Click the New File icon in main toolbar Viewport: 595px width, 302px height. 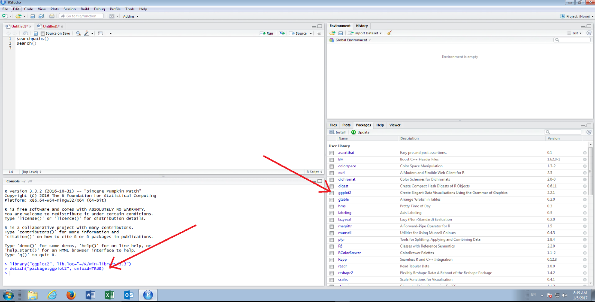coord(4,16)
